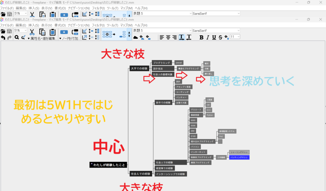Click the font color paint bucket icon

[227, 37]
